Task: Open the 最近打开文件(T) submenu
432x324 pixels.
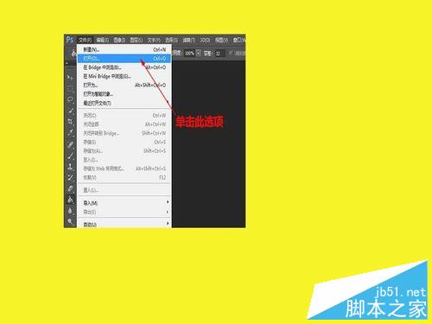Action: click(124, 103)
